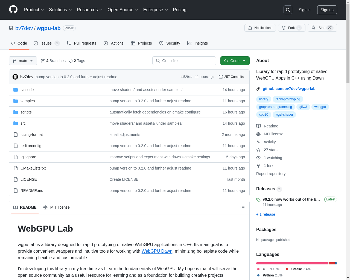The height and width of the screenshot is (280, 350).
Task: Expand the Resources menu
Action: [90, 10]
